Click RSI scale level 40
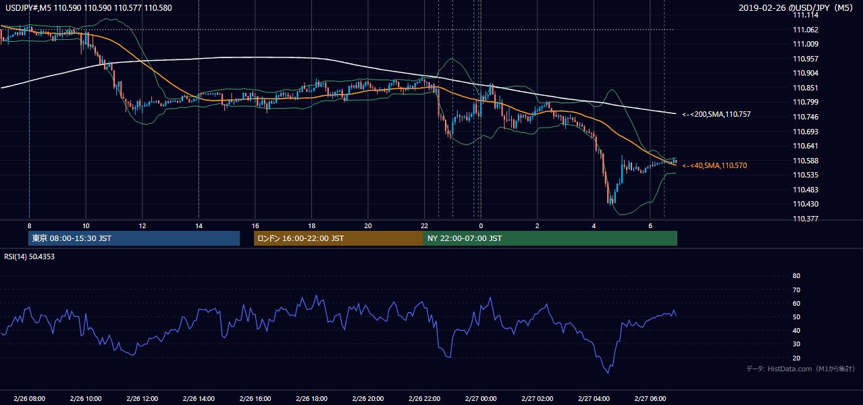This screenshot has height=405, width=863. click(x=796, y=330)
